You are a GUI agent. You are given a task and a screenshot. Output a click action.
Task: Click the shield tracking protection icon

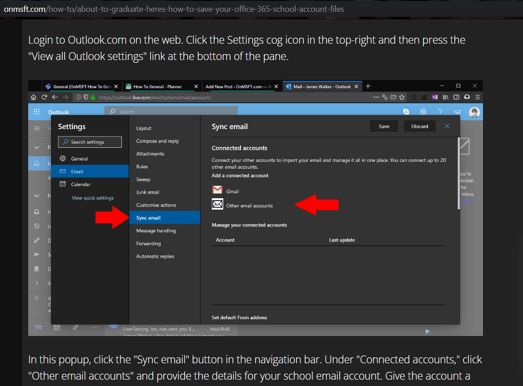[85, 97]
